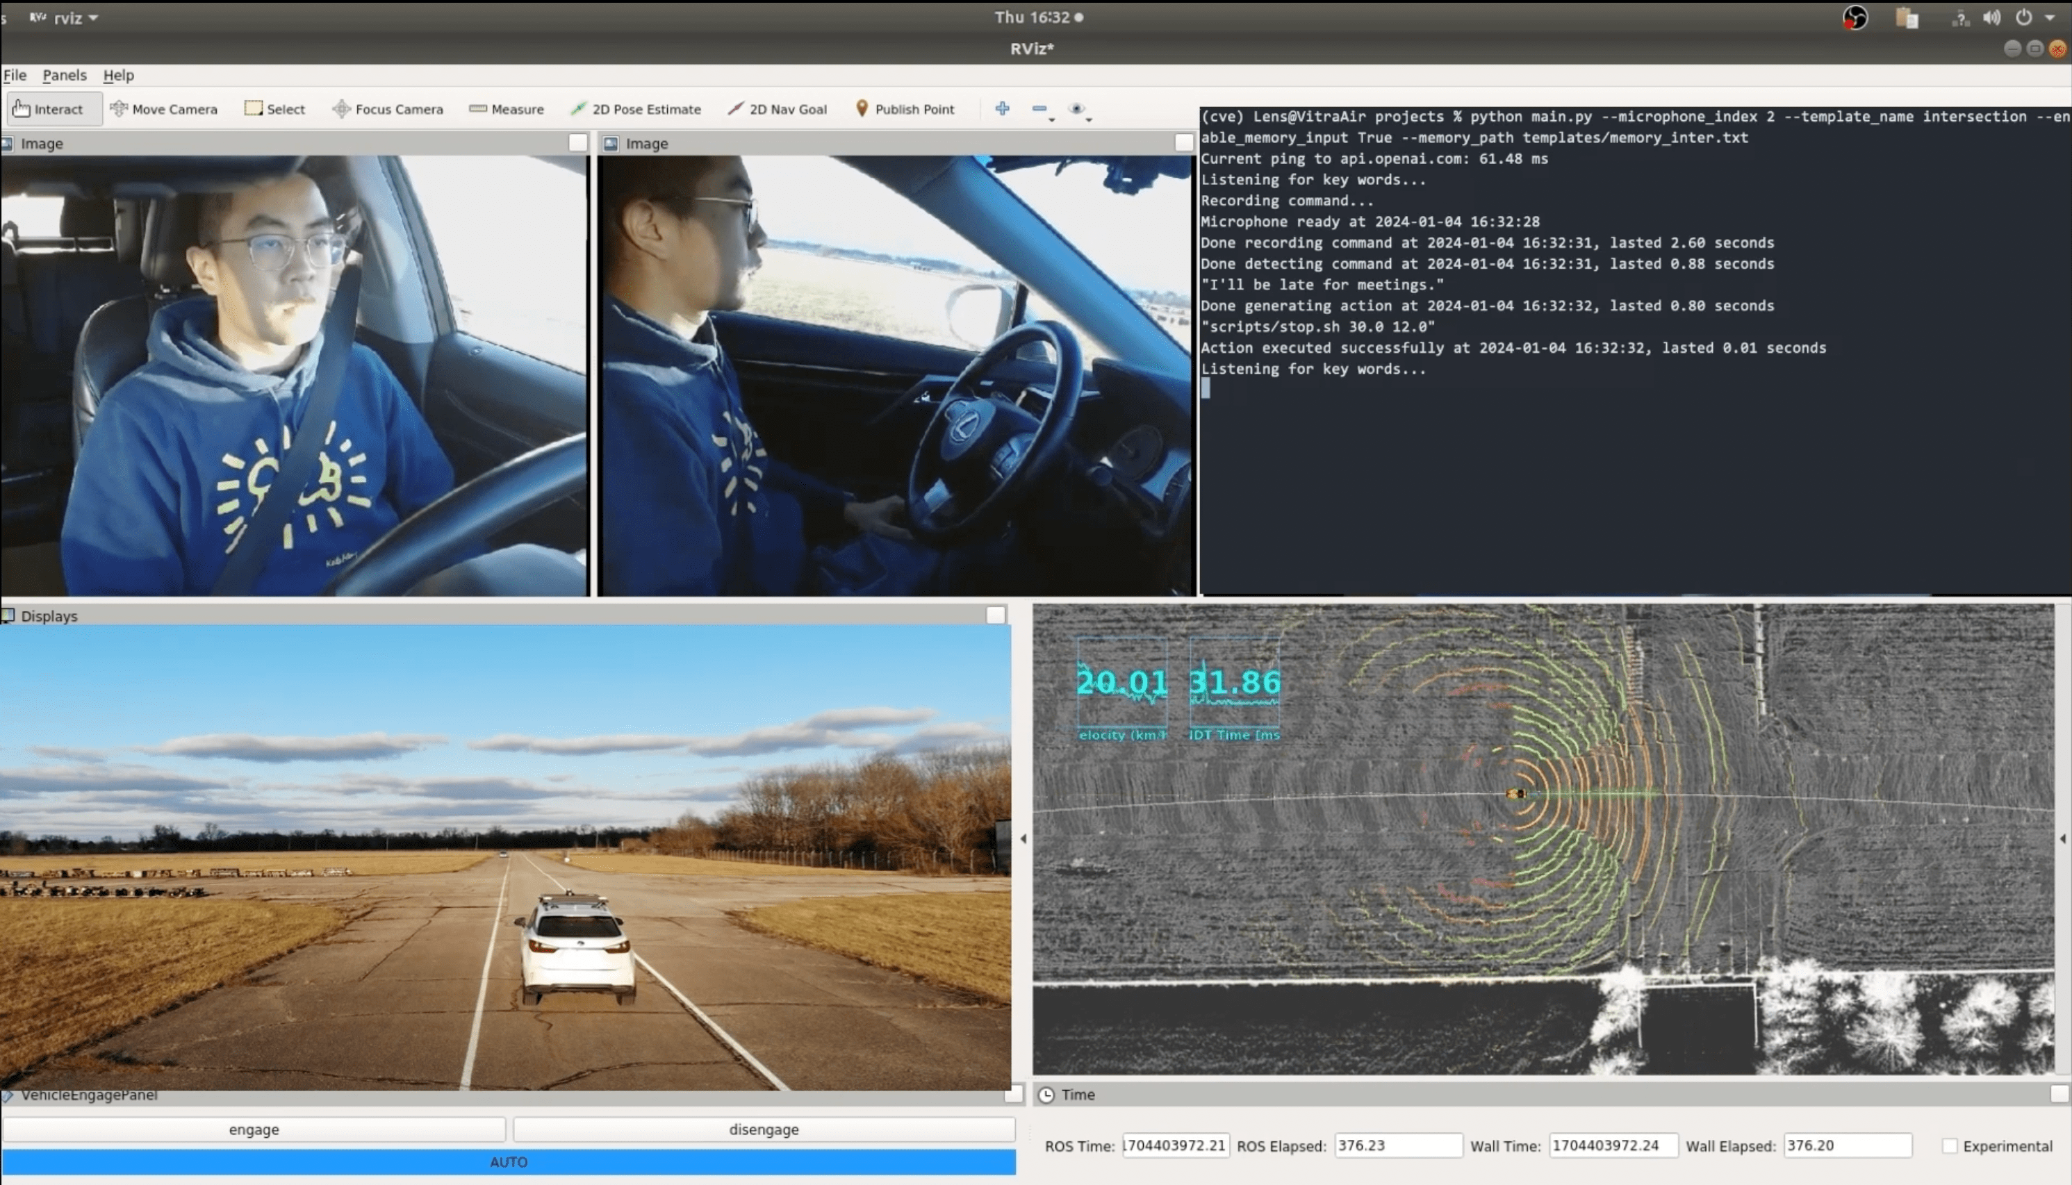Image resolution: width=2072 pixels, height=1185 pixels.
Task: Toggle float checkbox on left Image panel
Action: pos(577,143)
